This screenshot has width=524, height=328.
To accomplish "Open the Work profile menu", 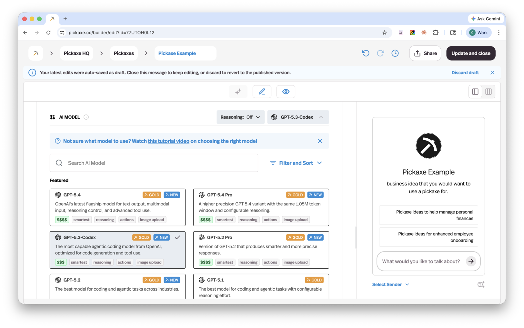I will coord(479,33).
